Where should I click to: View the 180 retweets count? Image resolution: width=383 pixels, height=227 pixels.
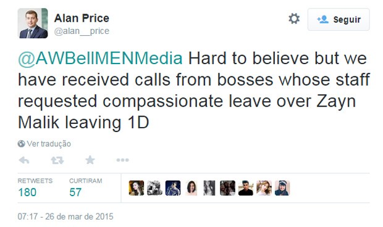click(27, 192)
